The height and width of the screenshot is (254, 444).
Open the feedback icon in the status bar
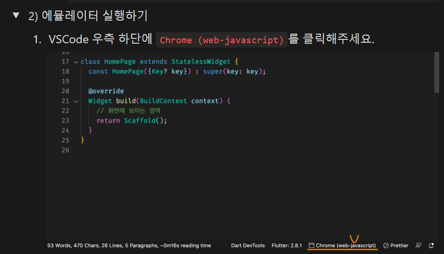click(x=418, y=245)
